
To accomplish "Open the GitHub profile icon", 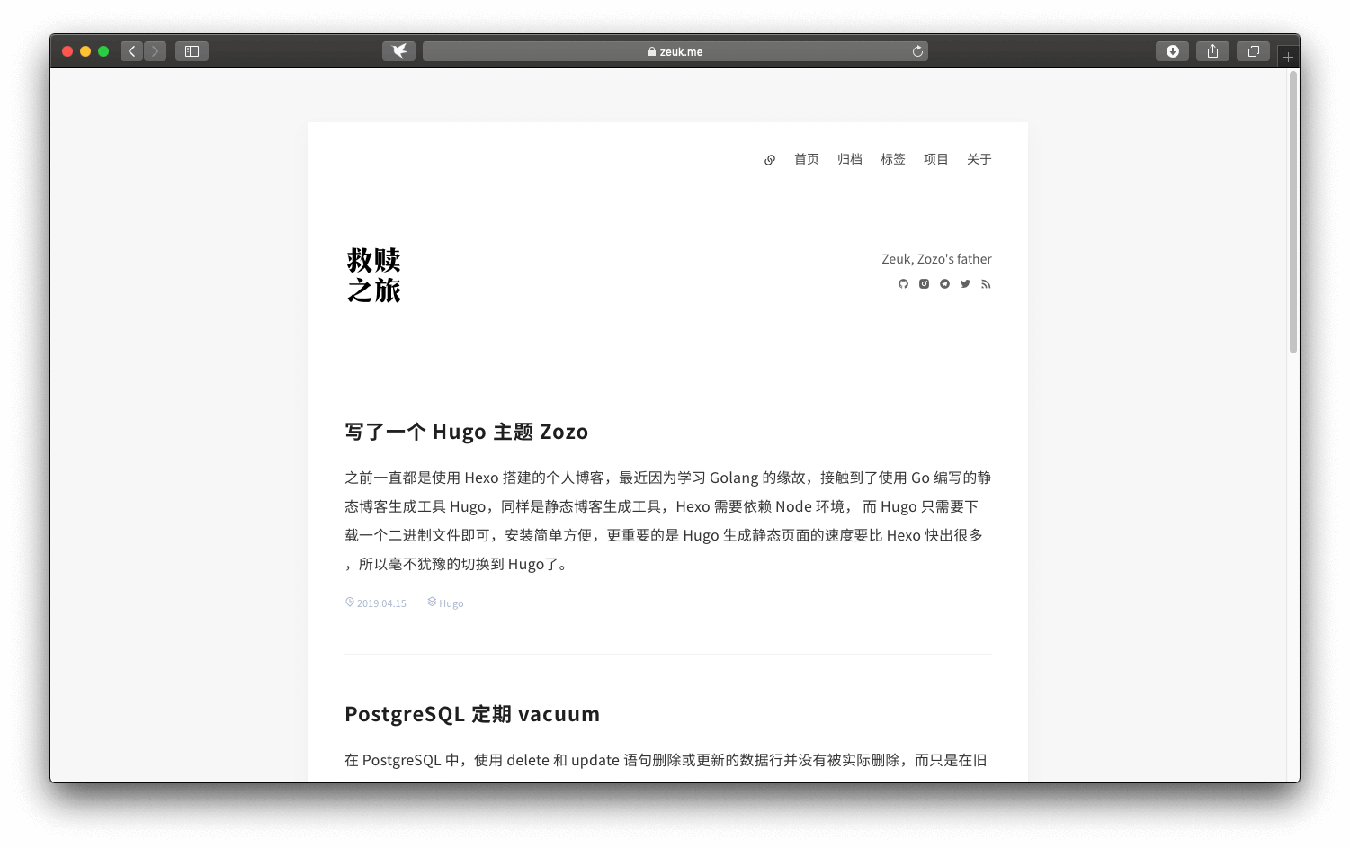I will point(903,283).
